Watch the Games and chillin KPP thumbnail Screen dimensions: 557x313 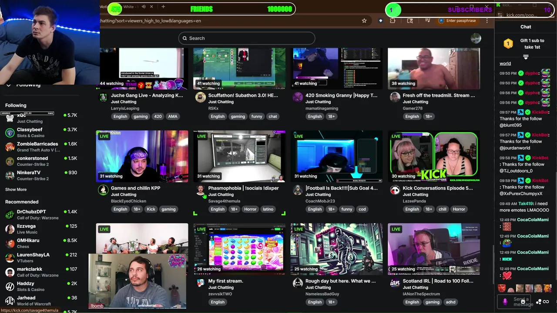pos(142,156)
